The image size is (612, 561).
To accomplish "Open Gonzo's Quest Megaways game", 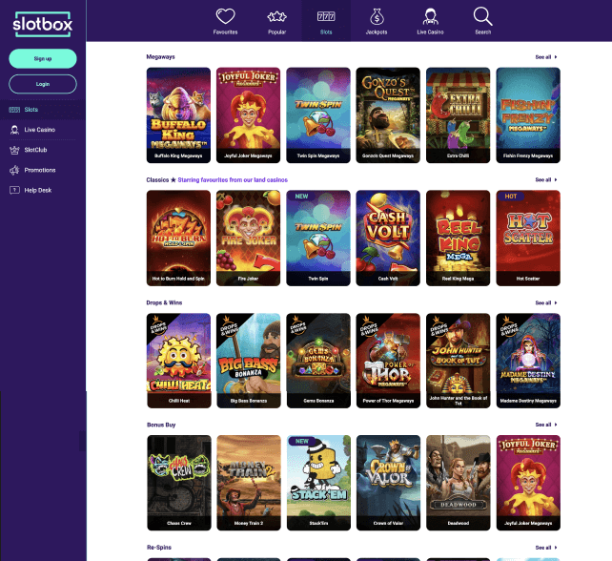I will (388, 115).
